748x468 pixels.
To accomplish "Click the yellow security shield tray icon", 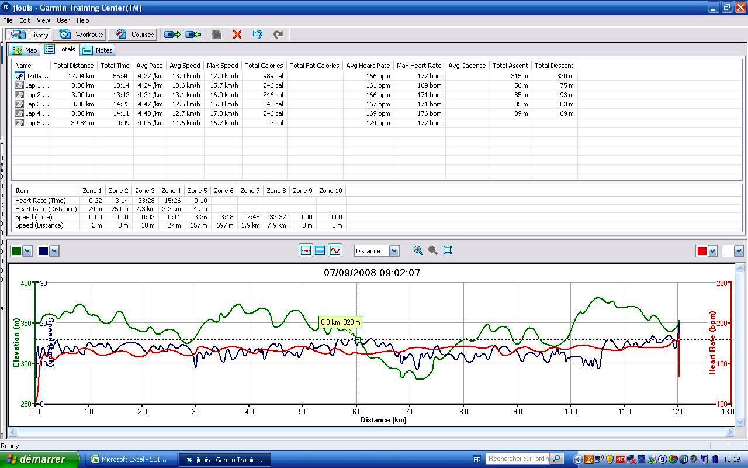I will coord(610,459).
